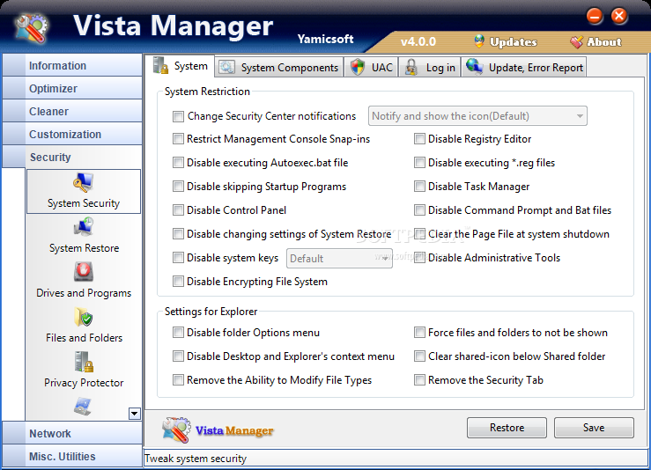Screen dimensions: 651x470
Task: Toggle Force files and folders not shown
Action: [x=419, y=333]
